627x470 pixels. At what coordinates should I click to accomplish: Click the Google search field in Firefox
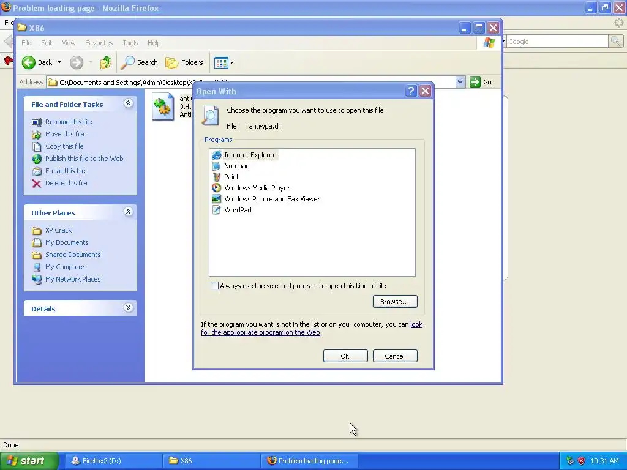(x=557, y=41)
